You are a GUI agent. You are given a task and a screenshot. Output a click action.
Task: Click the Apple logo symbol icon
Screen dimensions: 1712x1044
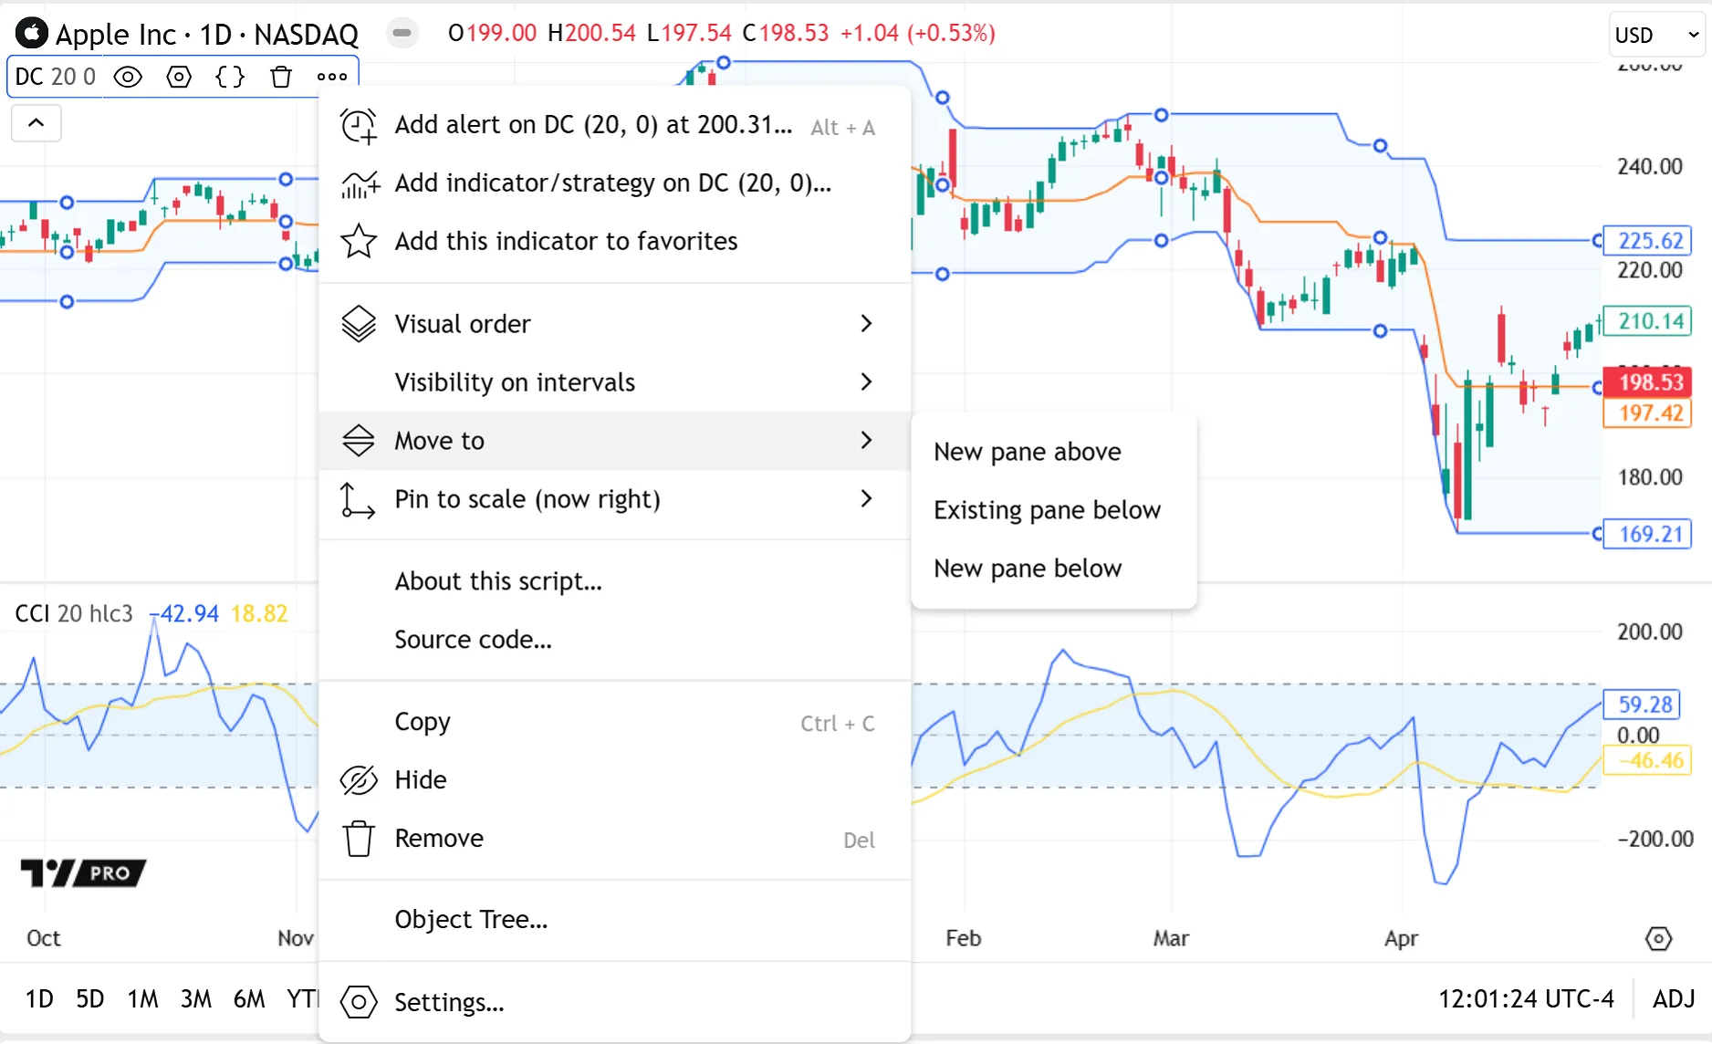(x=32, y=34)
